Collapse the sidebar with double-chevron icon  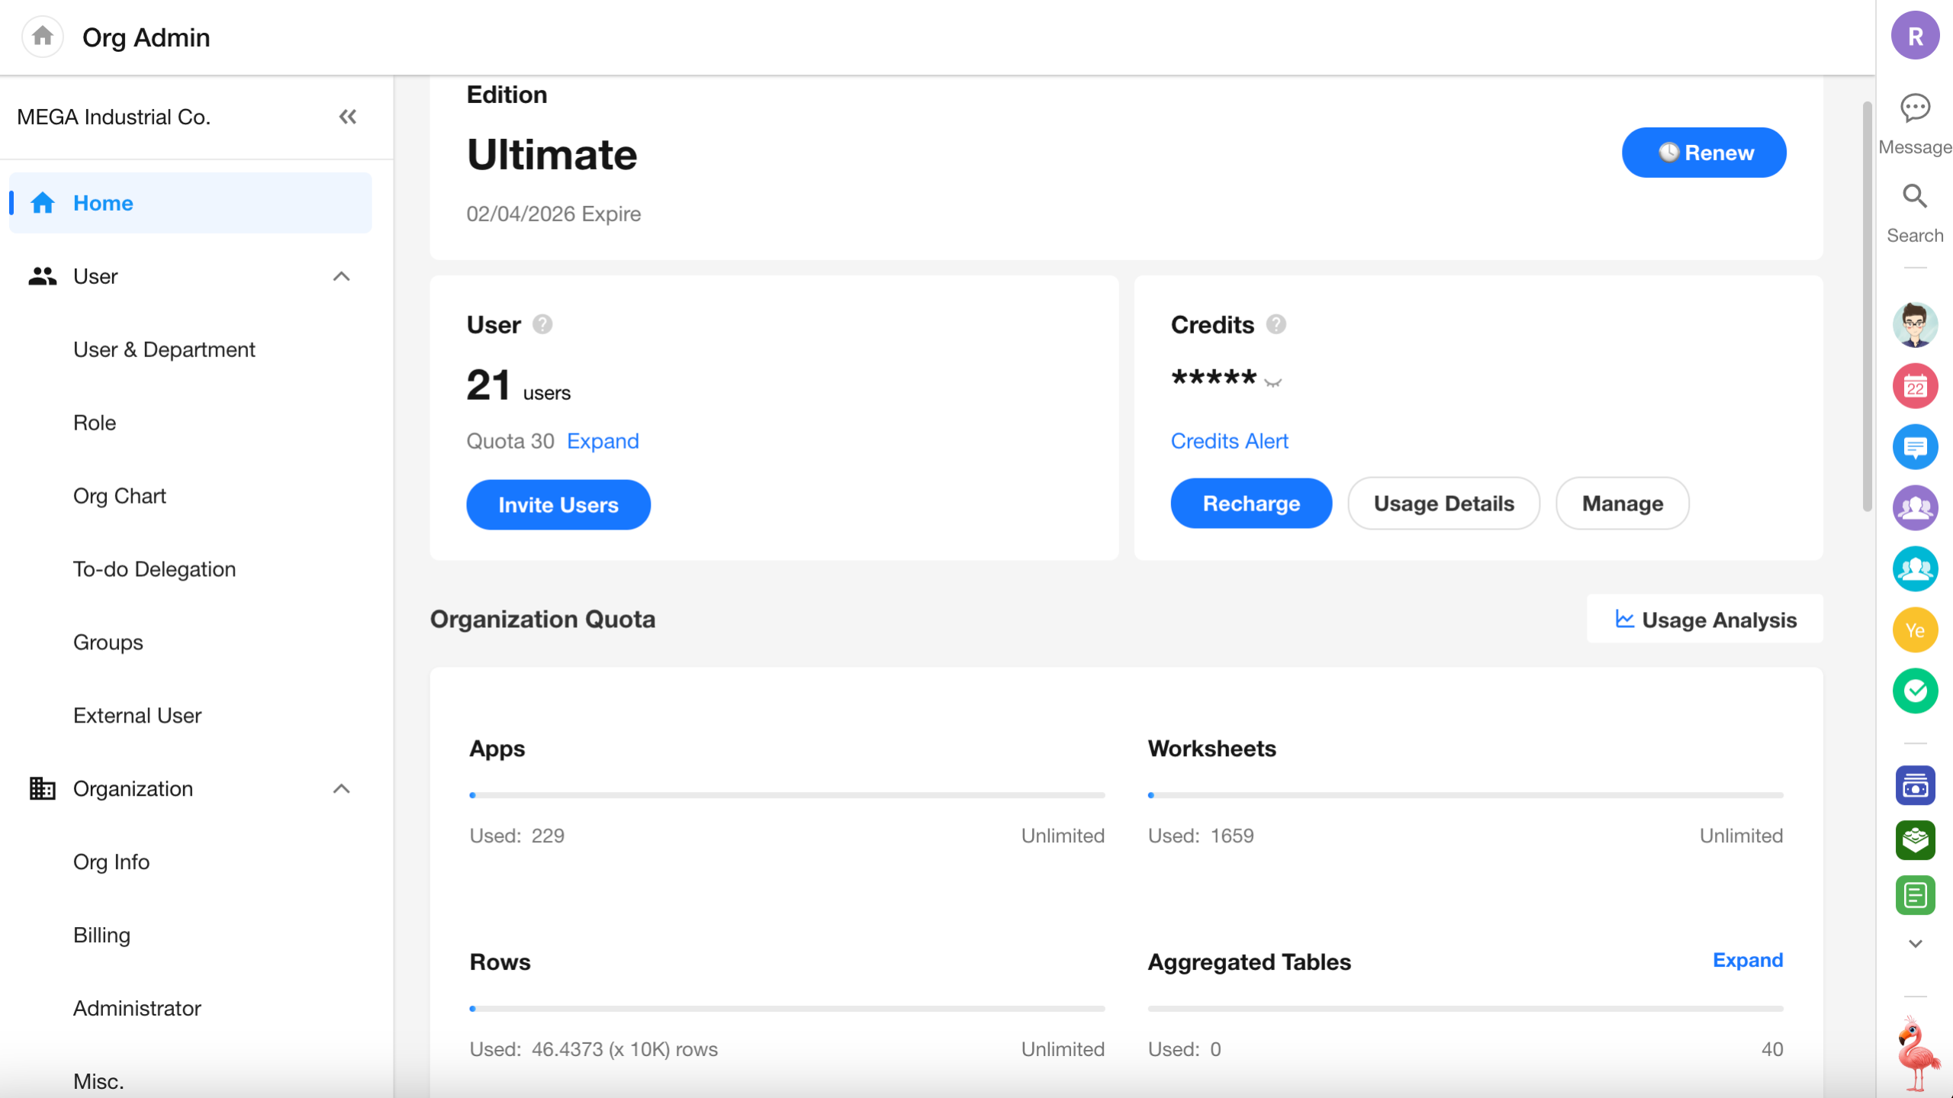[x=348, y=117]
